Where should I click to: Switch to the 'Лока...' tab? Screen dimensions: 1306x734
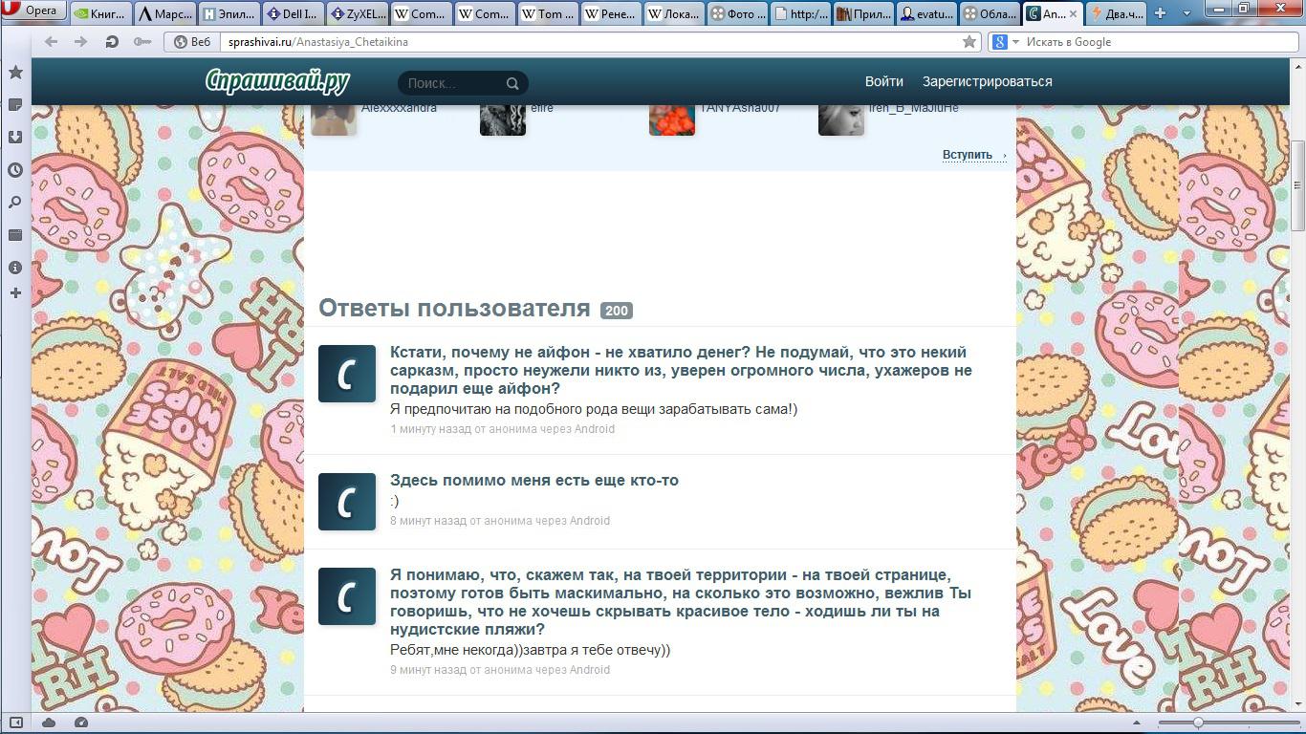tap(676, 14)
